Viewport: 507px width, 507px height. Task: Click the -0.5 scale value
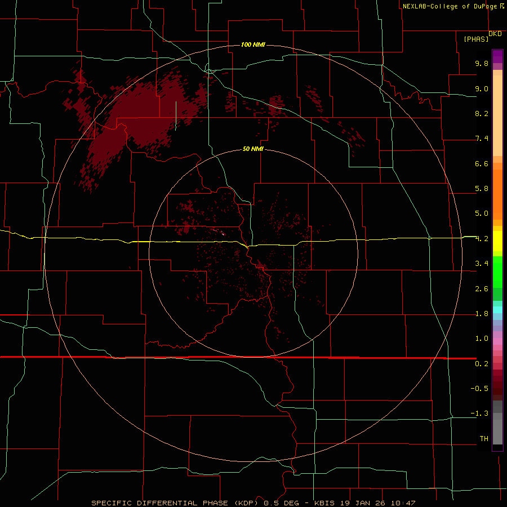point(479,389)
